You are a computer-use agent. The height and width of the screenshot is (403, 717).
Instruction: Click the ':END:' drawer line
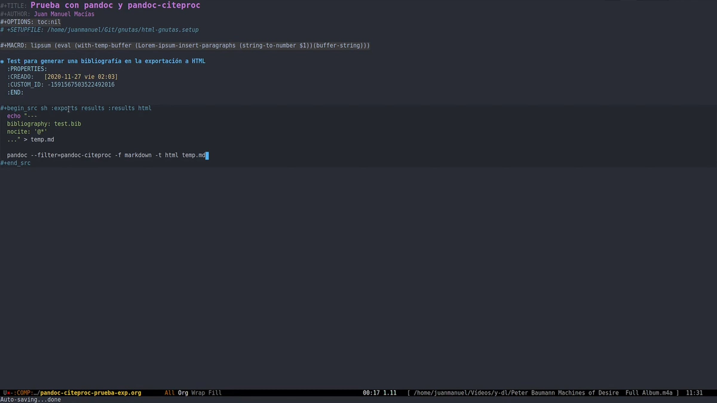coord(15,93)
